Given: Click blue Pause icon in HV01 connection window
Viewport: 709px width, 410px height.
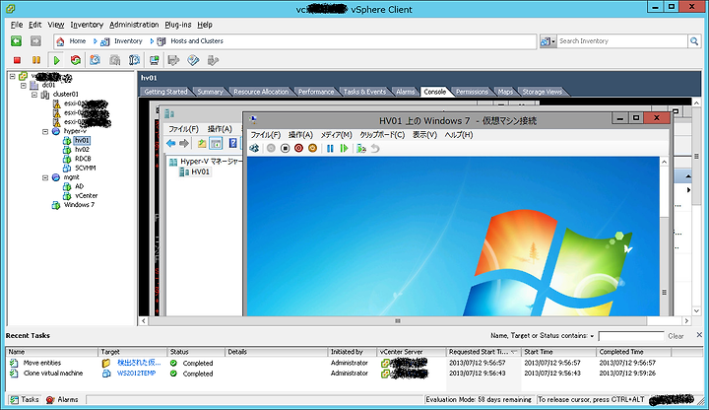Looking at the screenshot, I should click(x=330, y=149).
